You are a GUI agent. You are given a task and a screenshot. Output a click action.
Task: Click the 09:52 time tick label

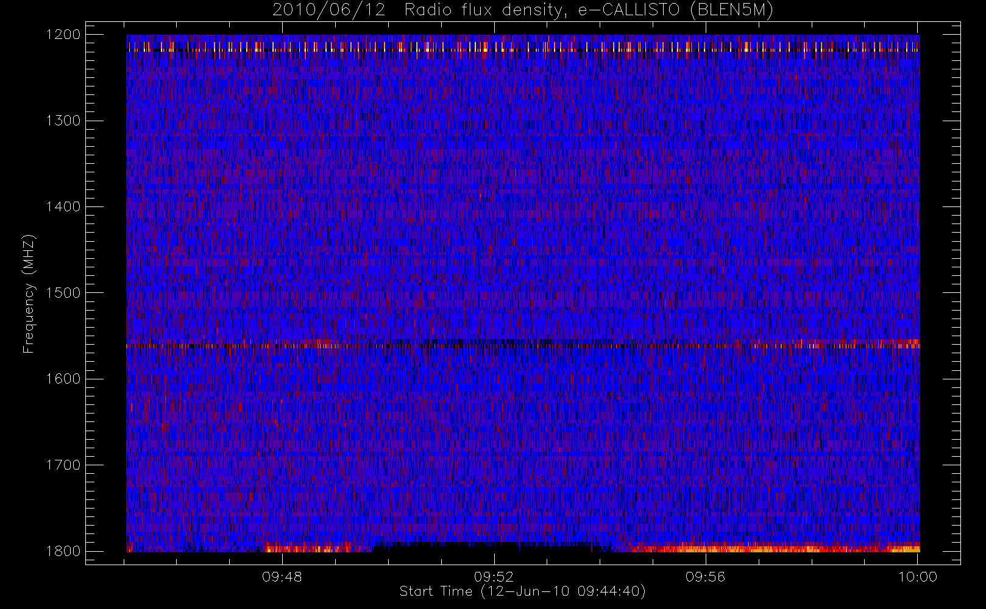(494, 577)
